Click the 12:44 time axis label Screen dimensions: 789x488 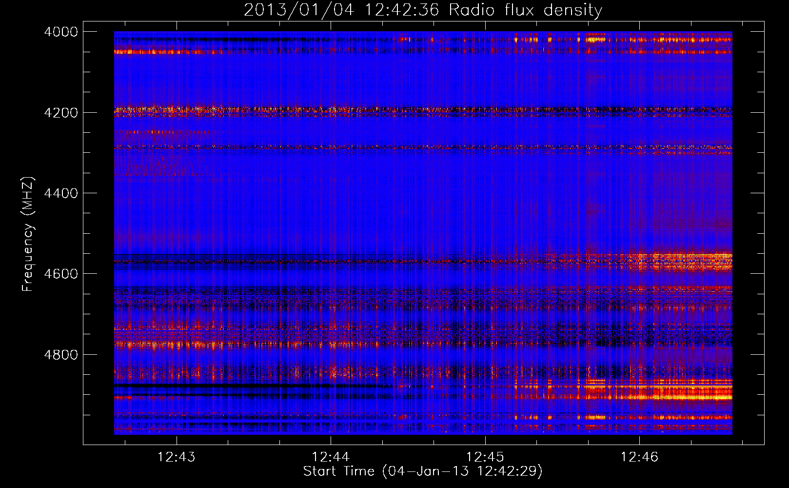point(331,457)
